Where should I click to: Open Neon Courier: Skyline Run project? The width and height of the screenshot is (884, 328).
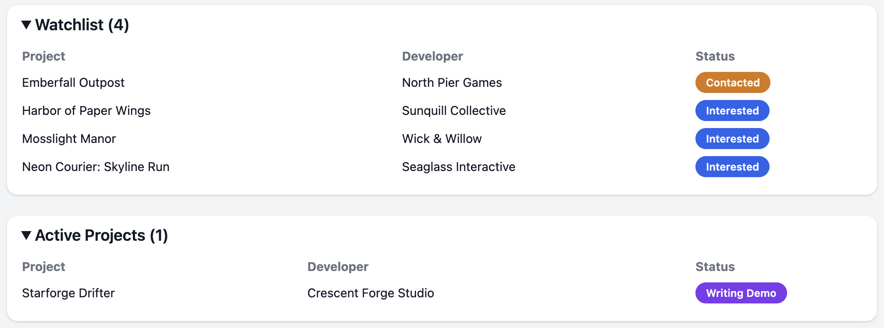click(96, 167)
